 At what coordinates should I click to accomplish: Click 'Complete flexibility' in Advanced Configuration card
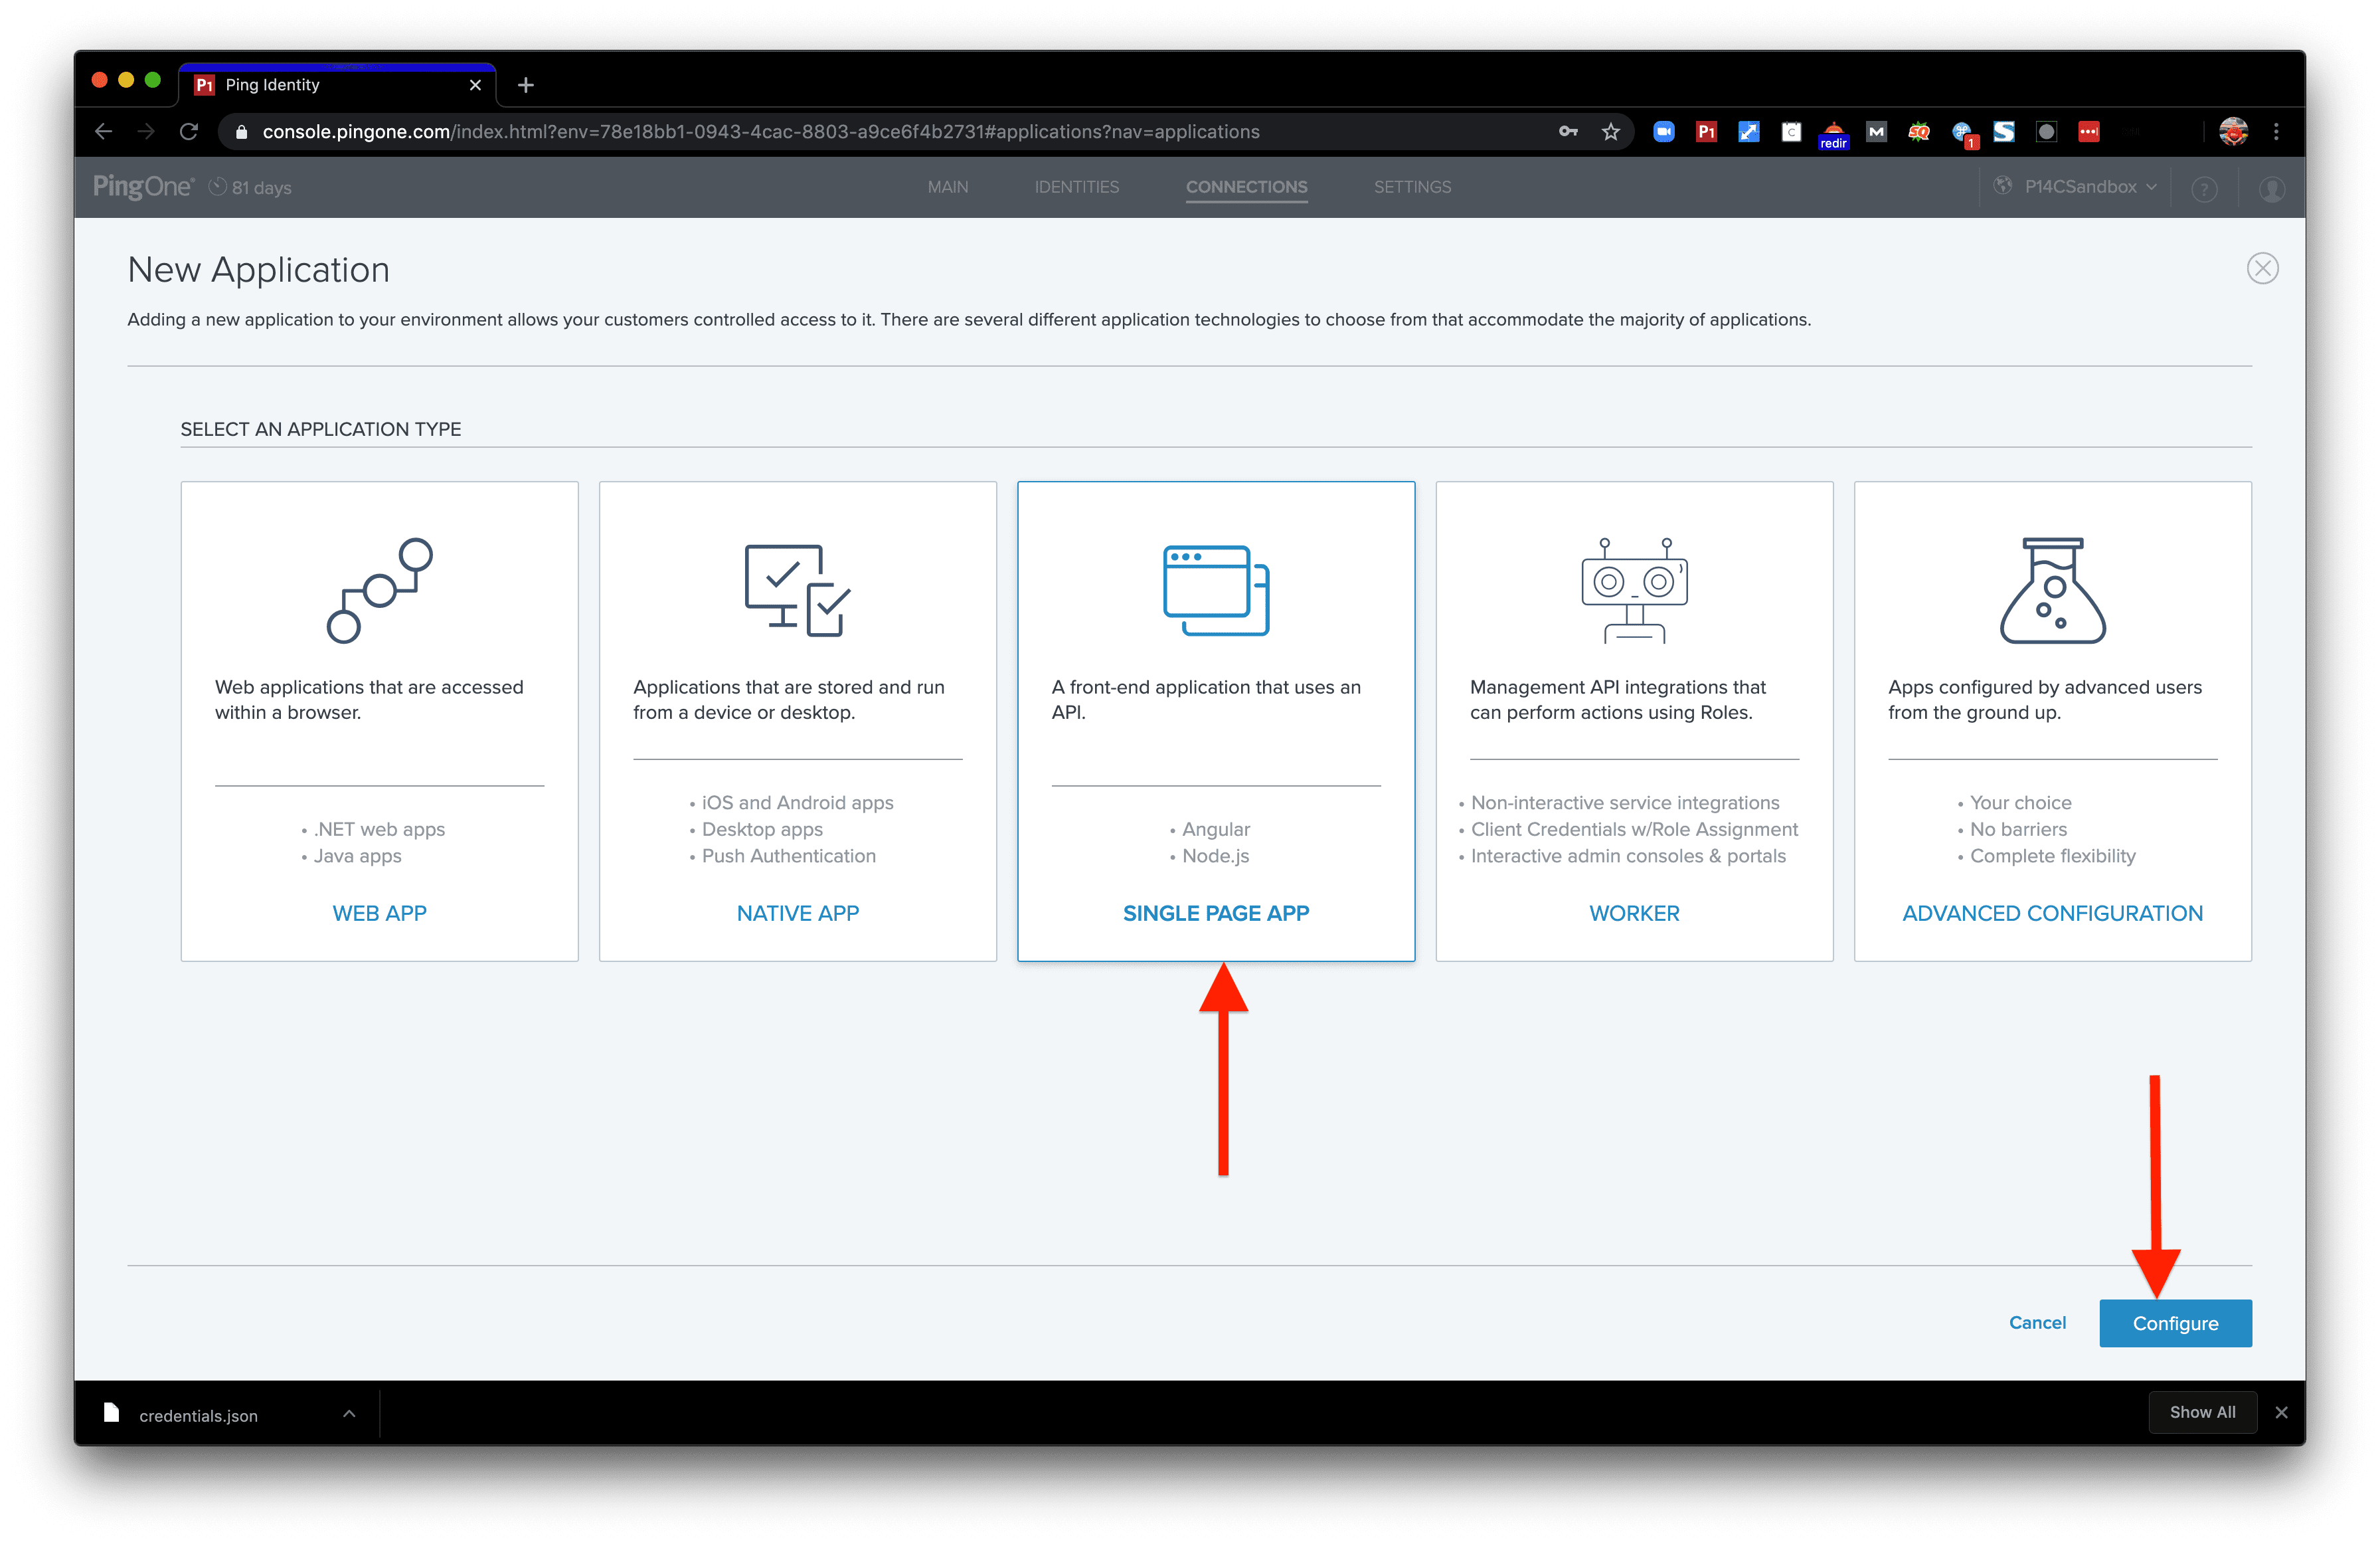[x=2052, y=856]
